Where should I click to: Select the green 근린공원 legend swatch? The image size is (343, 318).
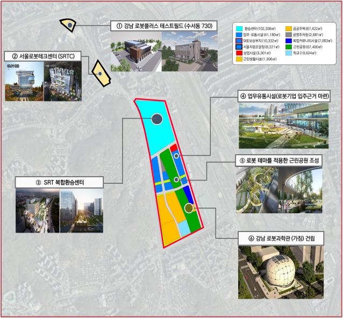tap(289, 47)
